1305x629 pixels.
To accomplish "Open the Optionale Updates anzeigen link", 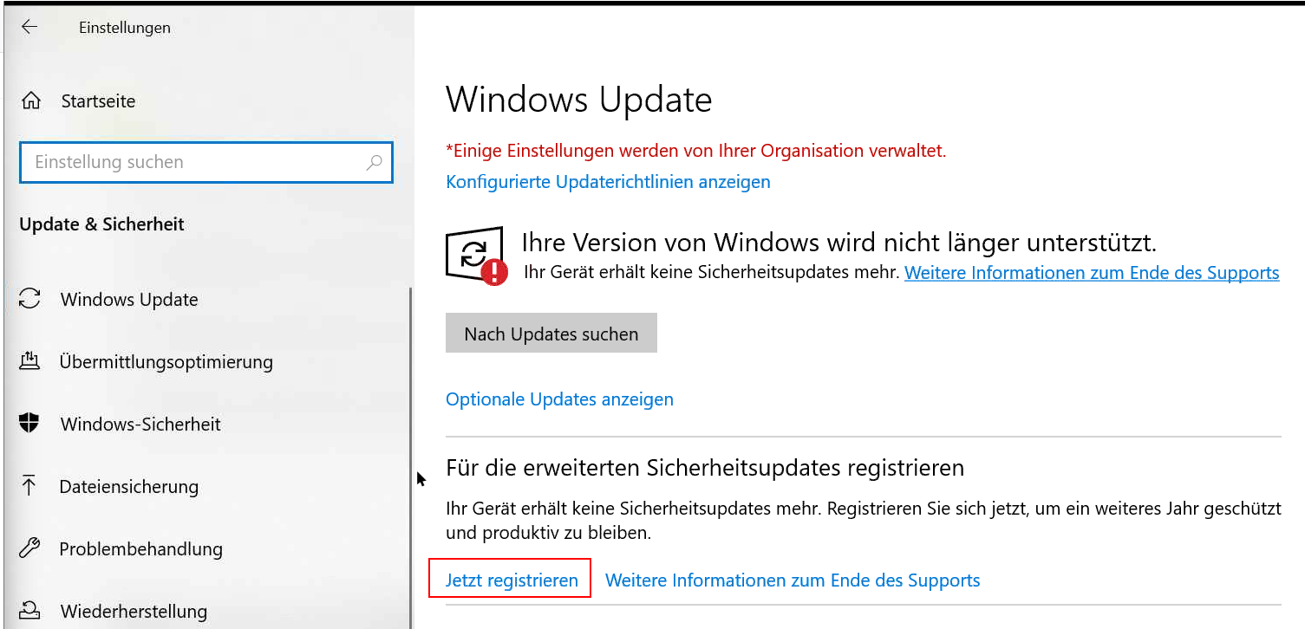I will point(559,399).
